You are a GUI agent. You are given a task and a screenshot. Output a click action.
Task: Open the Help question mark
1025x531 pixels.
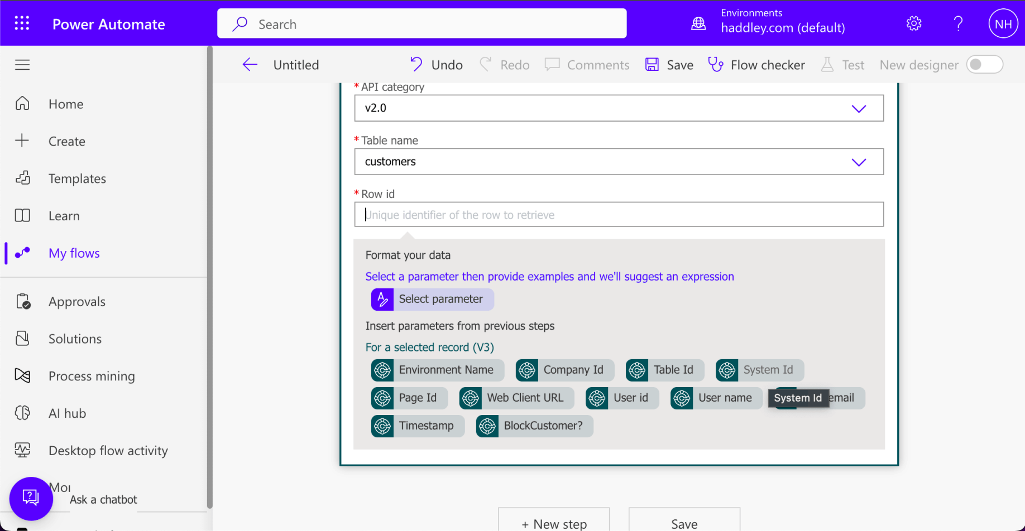click(958, 23)
